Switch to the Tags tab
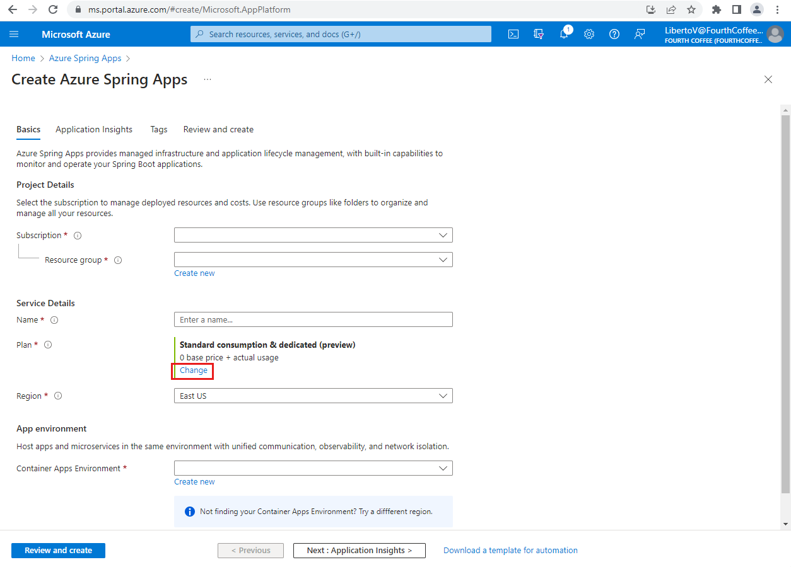 159,129
